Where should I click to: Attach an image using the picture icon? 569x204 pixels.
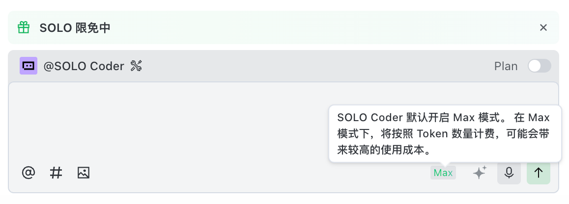[x=84, y=173]
